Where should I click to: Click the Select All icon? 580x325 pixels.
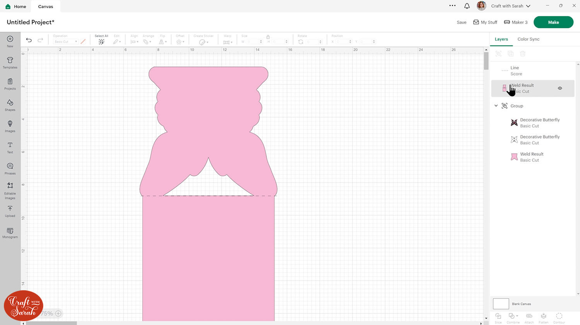point(101,42)
